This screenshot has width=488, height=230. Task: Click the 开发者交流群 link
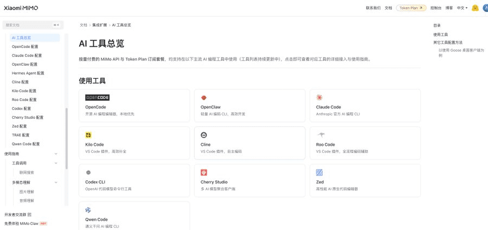(16, 215)
